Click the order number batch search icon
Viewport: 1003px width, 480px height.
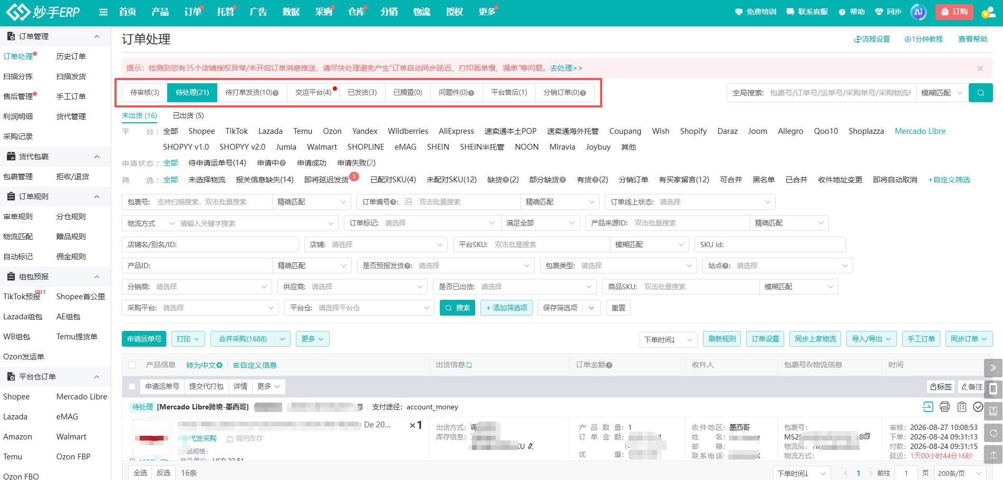[x=408, y=202]
